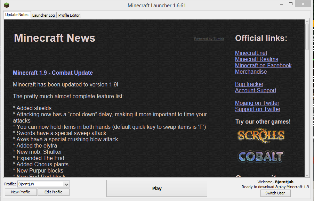
Task: Visit the Minecraft.net link
Action: pyautogui.click(x=251, y=53)
